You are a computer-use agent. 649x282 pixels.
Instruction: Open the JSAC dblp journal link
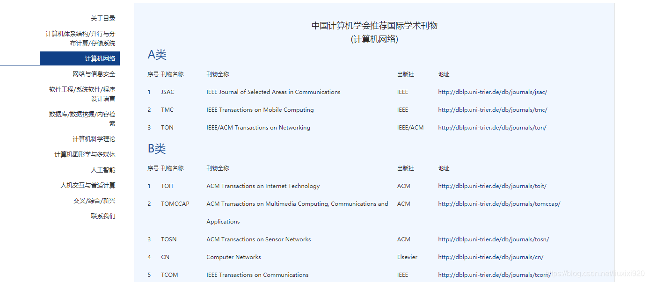[x=492, y=92]
